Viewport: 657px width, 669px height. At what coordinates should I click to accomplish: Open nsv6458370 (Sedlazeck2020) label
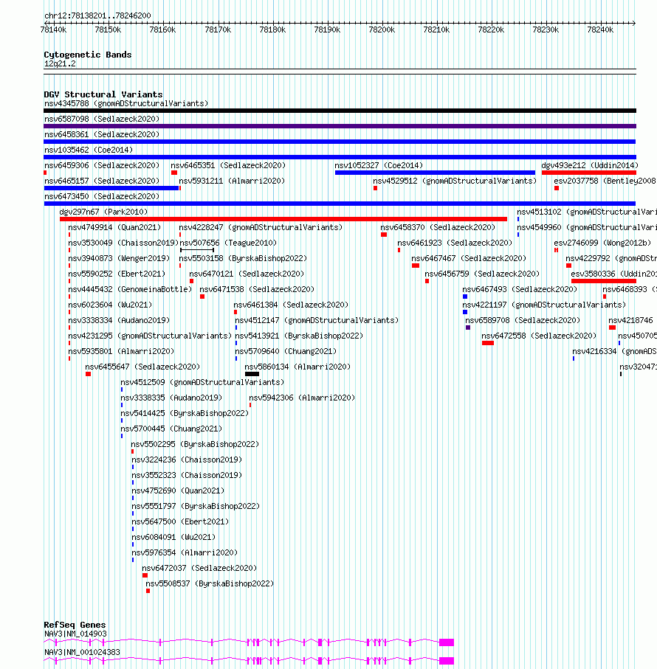[438, 227]
